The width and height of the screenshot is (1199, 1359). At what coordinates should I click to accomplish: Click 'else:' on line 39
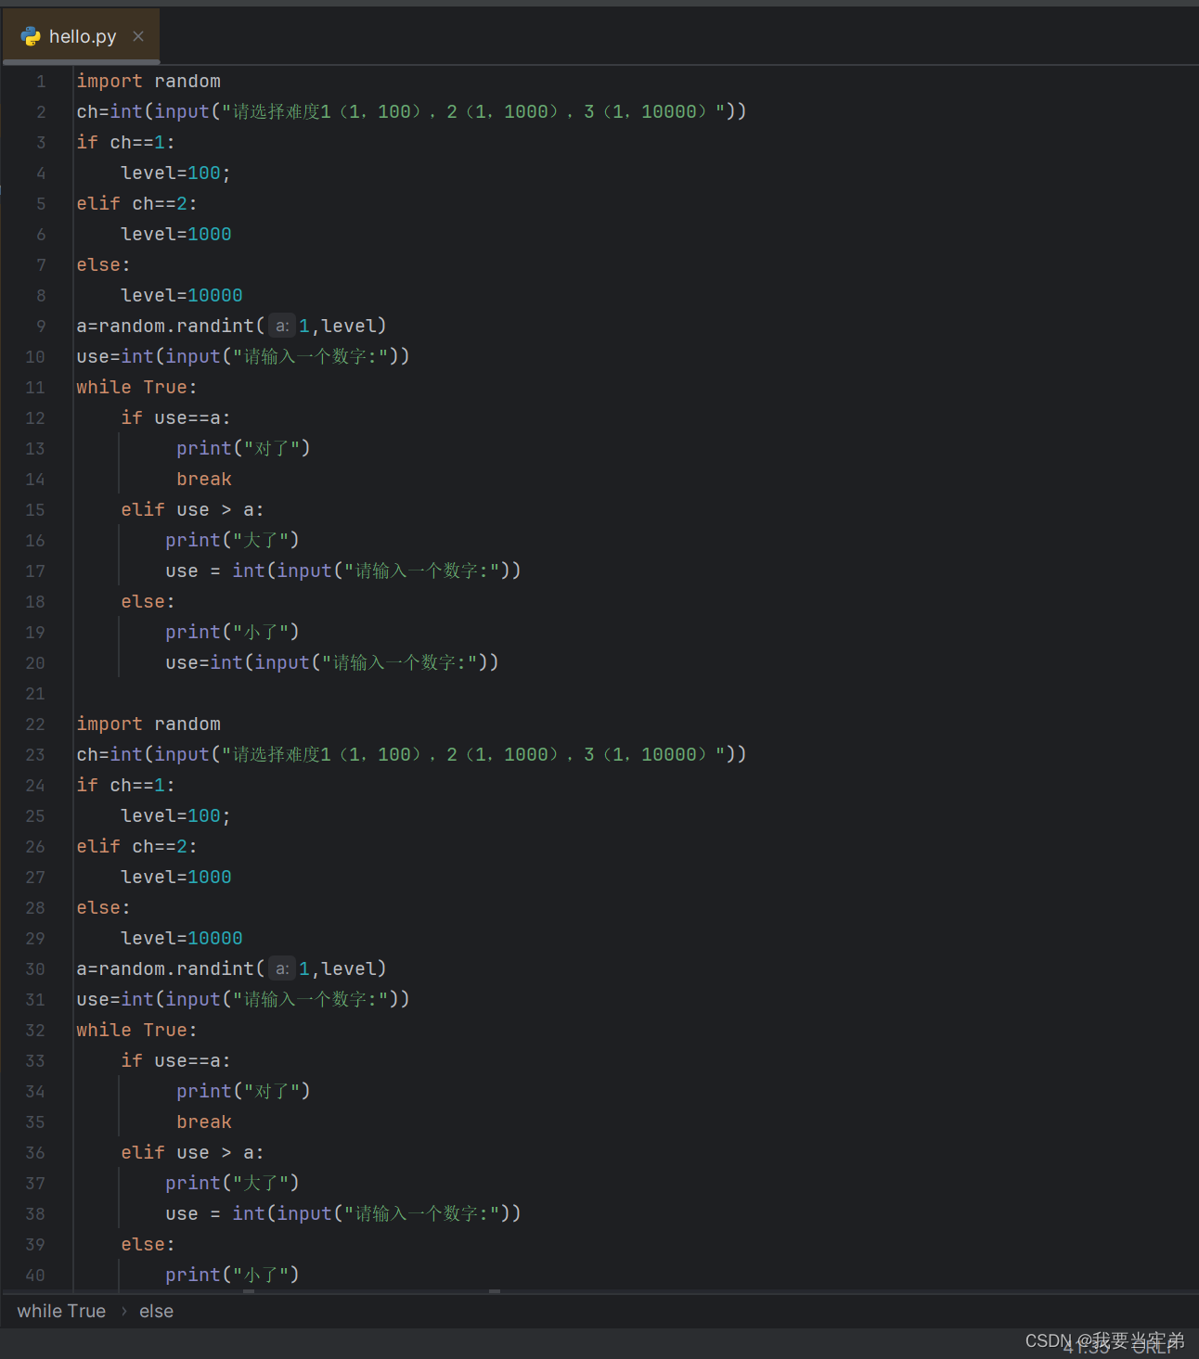point(148,1245)
